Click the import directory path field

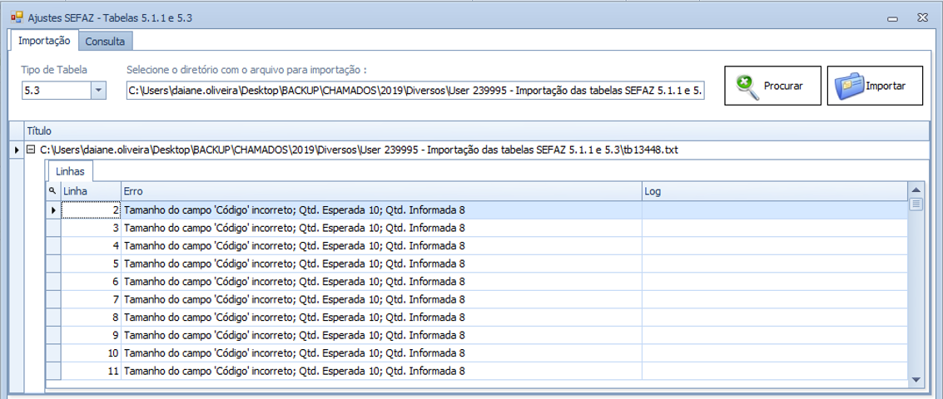pyautogui.click(x=414, y=90)
